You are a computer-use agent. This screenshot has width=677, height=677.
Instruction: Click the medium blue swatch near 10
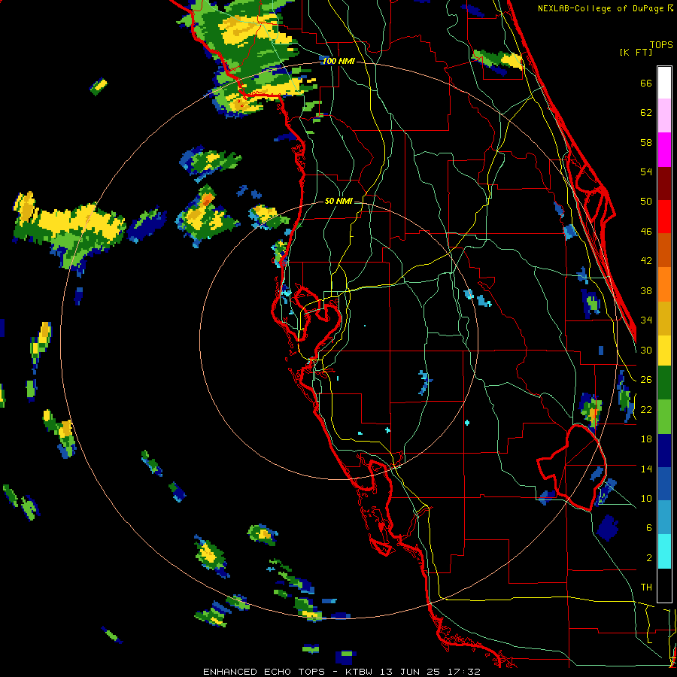coord(664,484)
